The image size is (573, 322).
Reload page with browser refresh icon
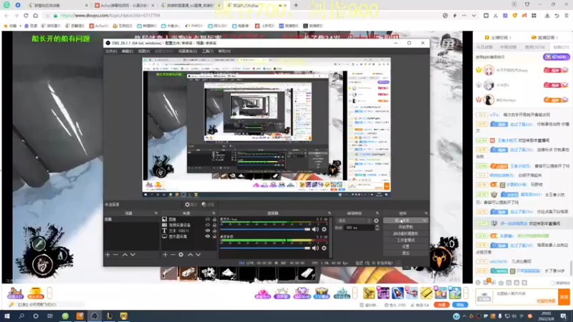tap(26, 16)
